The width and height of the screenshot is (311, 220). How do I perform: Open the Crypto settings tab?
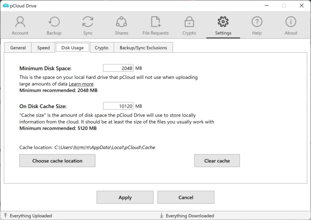click(x=101, y=48)
